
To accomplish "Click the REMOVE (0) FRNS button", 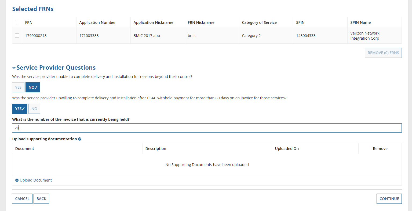I will pyautogui.click(x=383, y=53).
